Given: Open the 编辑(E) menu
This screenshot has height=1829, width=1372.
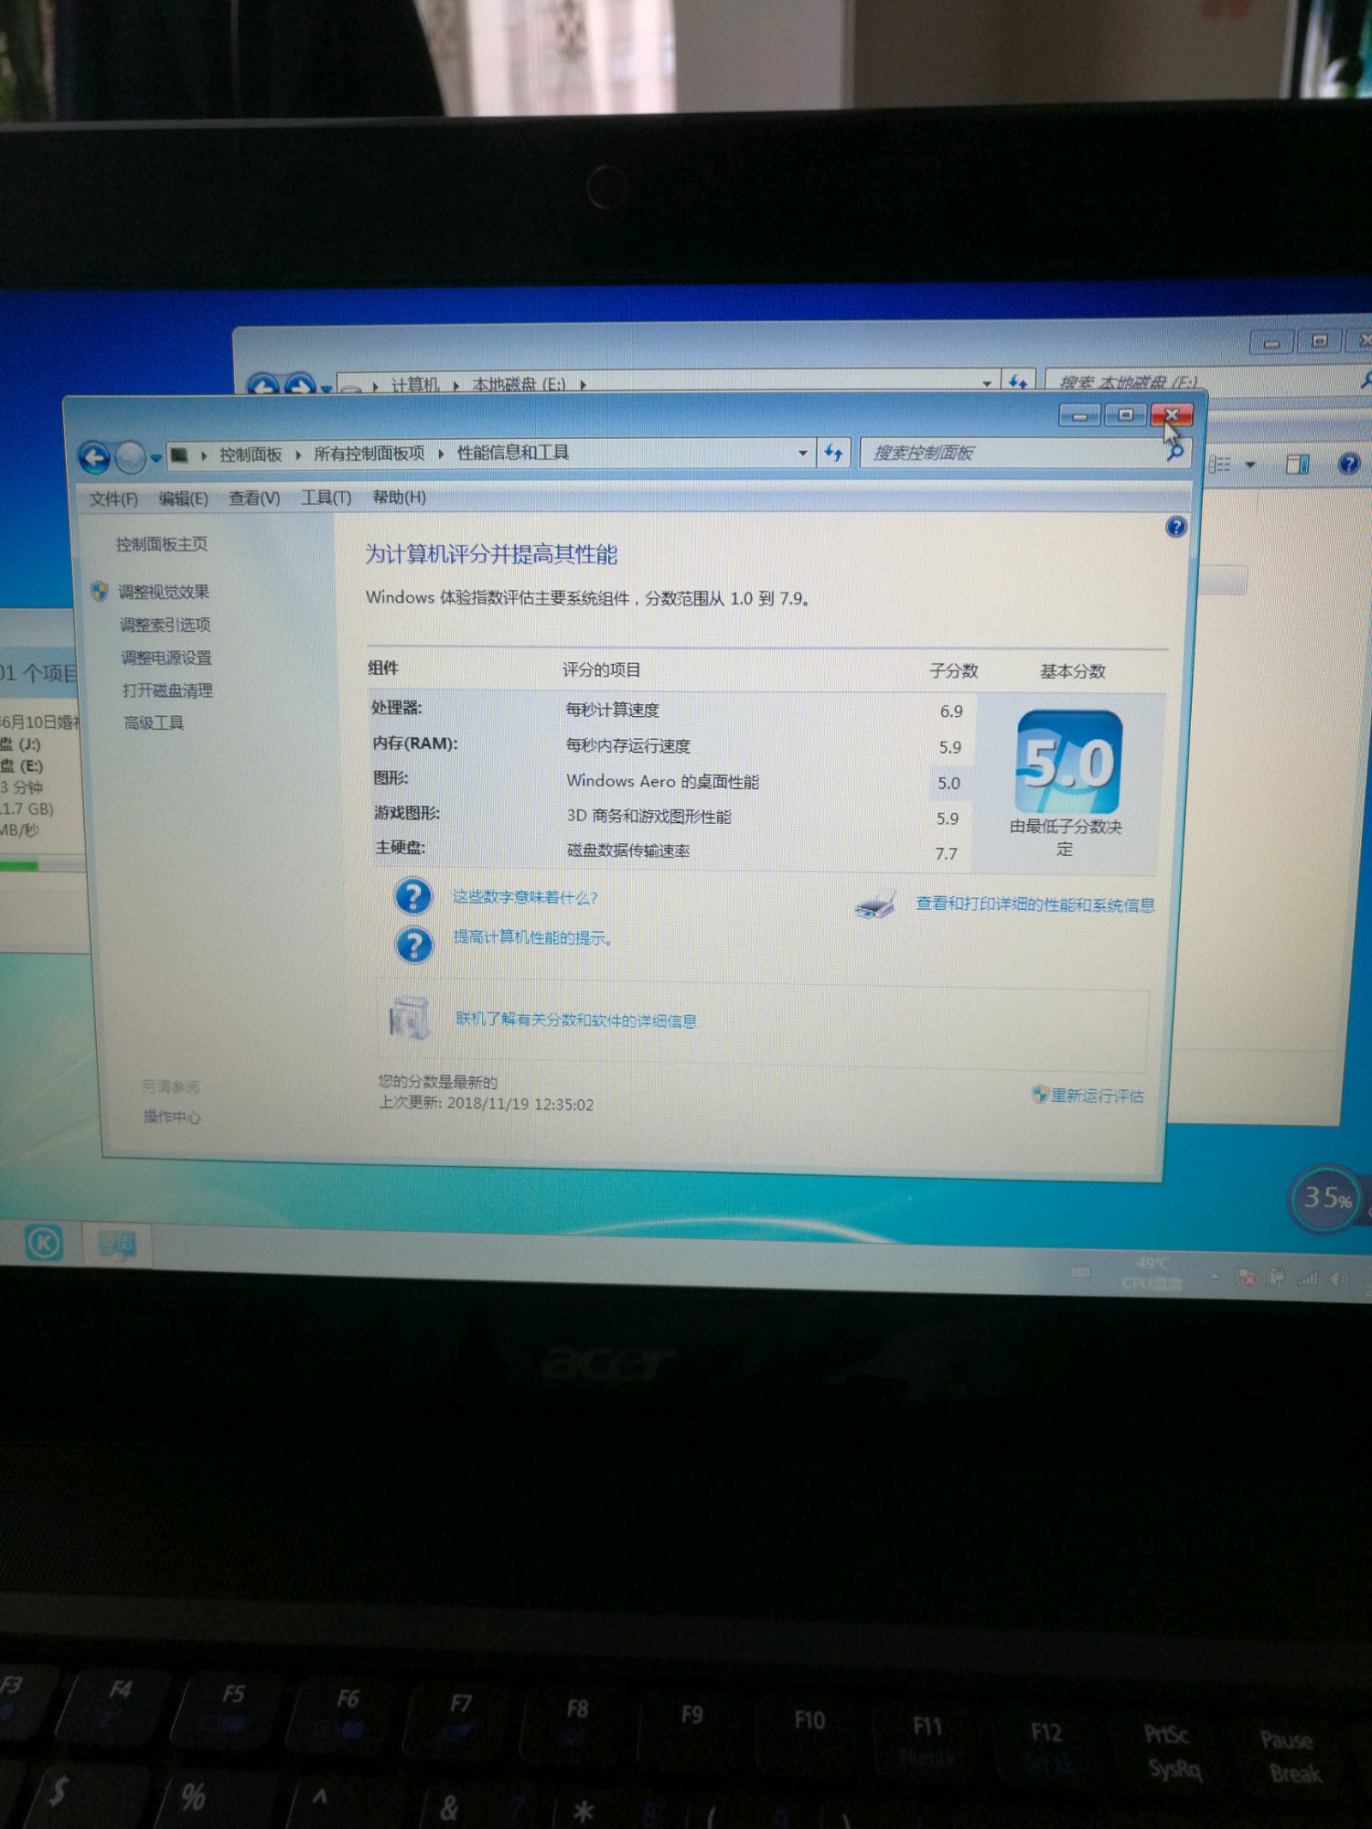Looking at the screenshot, I should pos(183,498).
